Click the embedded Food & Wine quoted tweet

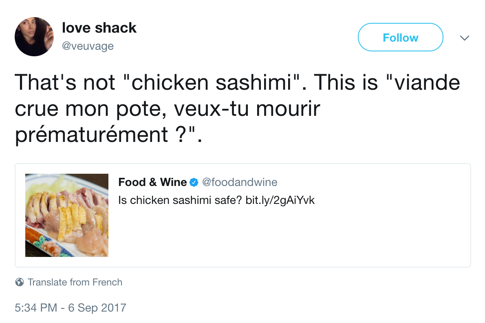click(243, 215)
